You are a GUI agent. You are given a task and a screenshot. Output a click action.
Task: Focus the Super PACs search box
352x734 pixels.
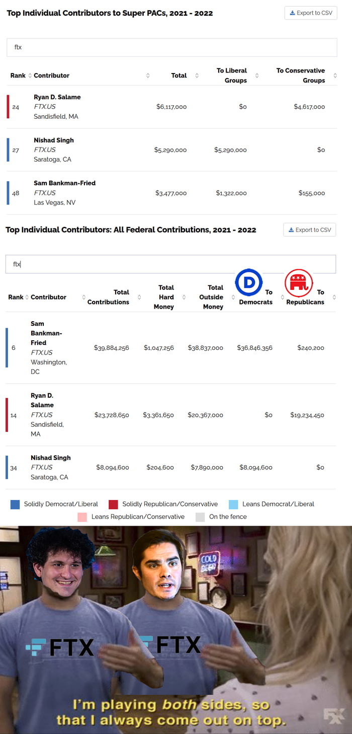tap(171, 47)
